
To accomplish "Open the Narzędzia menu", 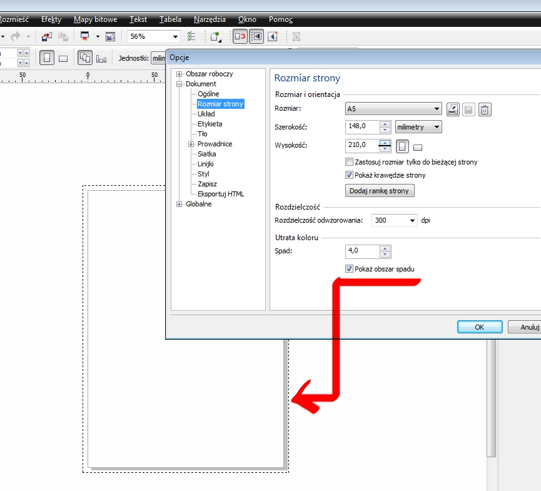I will coord(210,19).
